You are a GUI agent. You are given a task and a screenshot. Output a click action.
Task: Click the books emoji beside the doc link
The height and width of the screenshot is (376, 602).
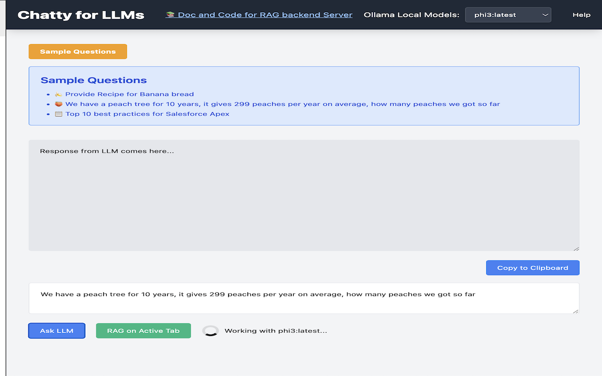coord(170,15)
